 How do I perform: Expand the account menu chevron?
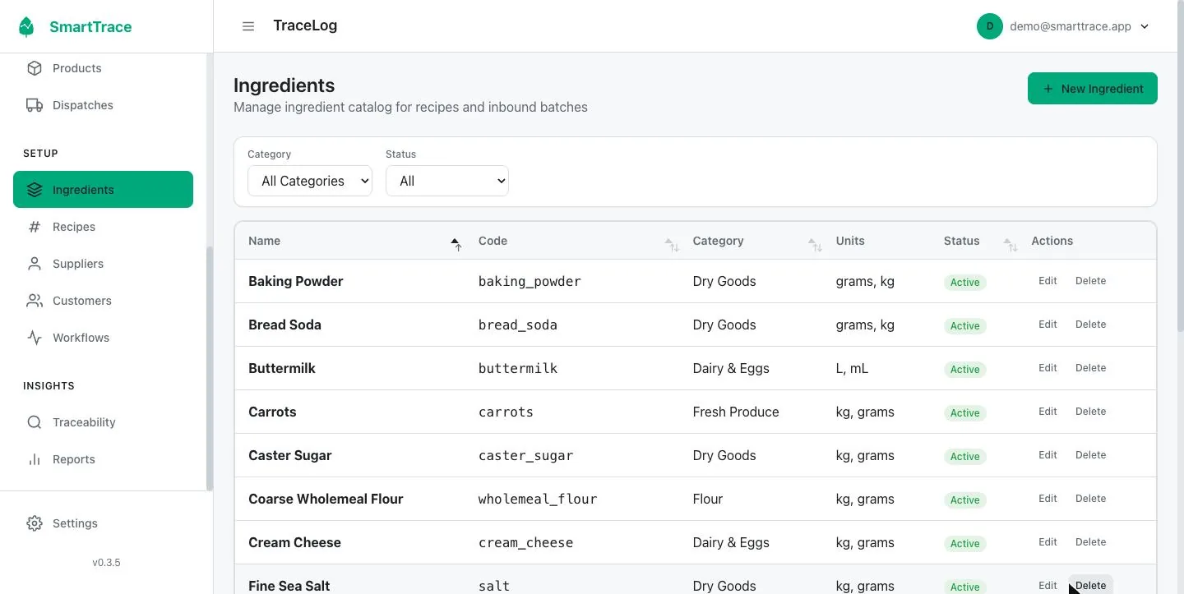tap(1145, 26)
